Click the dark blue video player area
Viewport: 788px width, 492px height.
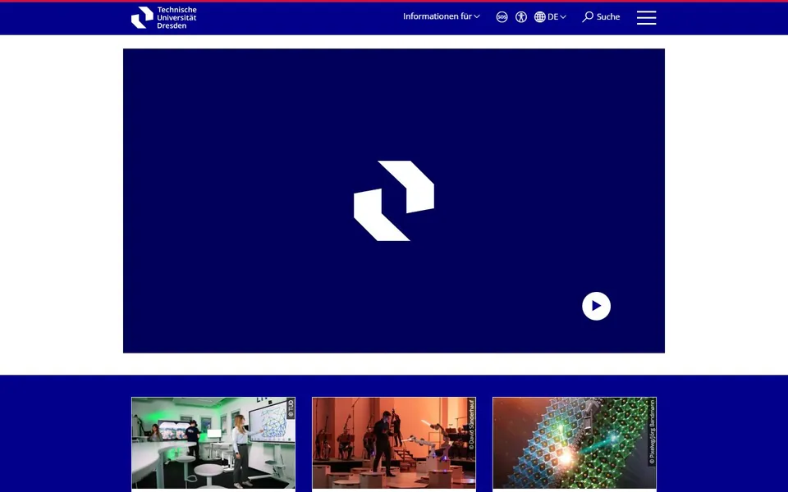394,201
